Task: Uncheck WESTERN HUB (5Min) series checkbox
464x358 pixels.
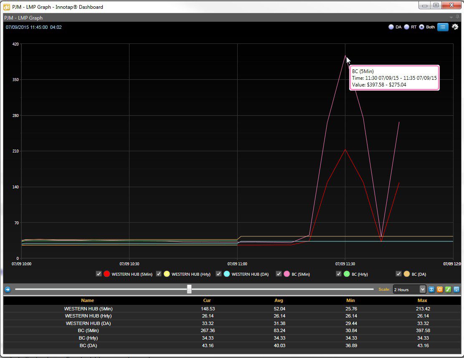Action: point(99,274)
